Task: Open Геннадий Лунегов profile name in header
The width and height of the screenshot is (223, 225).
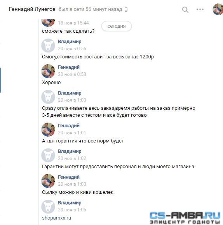Action: click(x=32, y=9)
